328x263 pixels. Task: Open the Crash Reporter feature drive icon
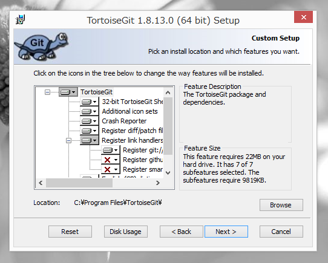[x=89, y=121]
